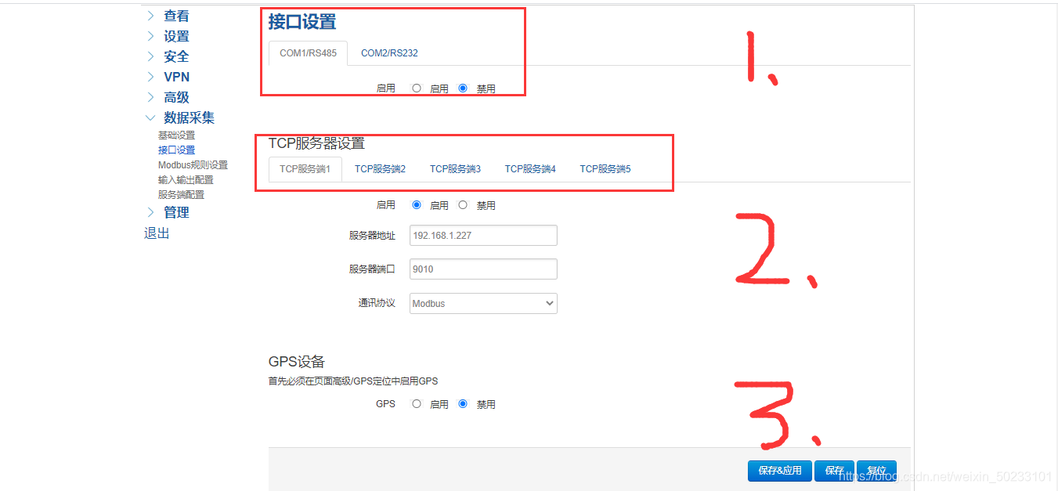The height and width of the screenshot is (491, 1058).
Task: Enable GPS with the 启用 radio button
Action: pos(416,403)
